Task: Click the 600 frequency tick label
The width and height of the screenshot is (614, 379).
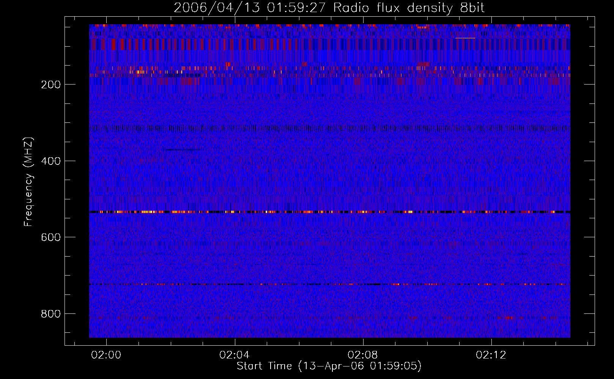Action: click(51, 237)
